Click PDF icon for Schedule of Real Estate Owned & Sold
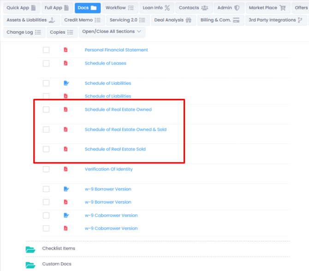The height and width of the screenshot is (271, 309). coord(65,130)
